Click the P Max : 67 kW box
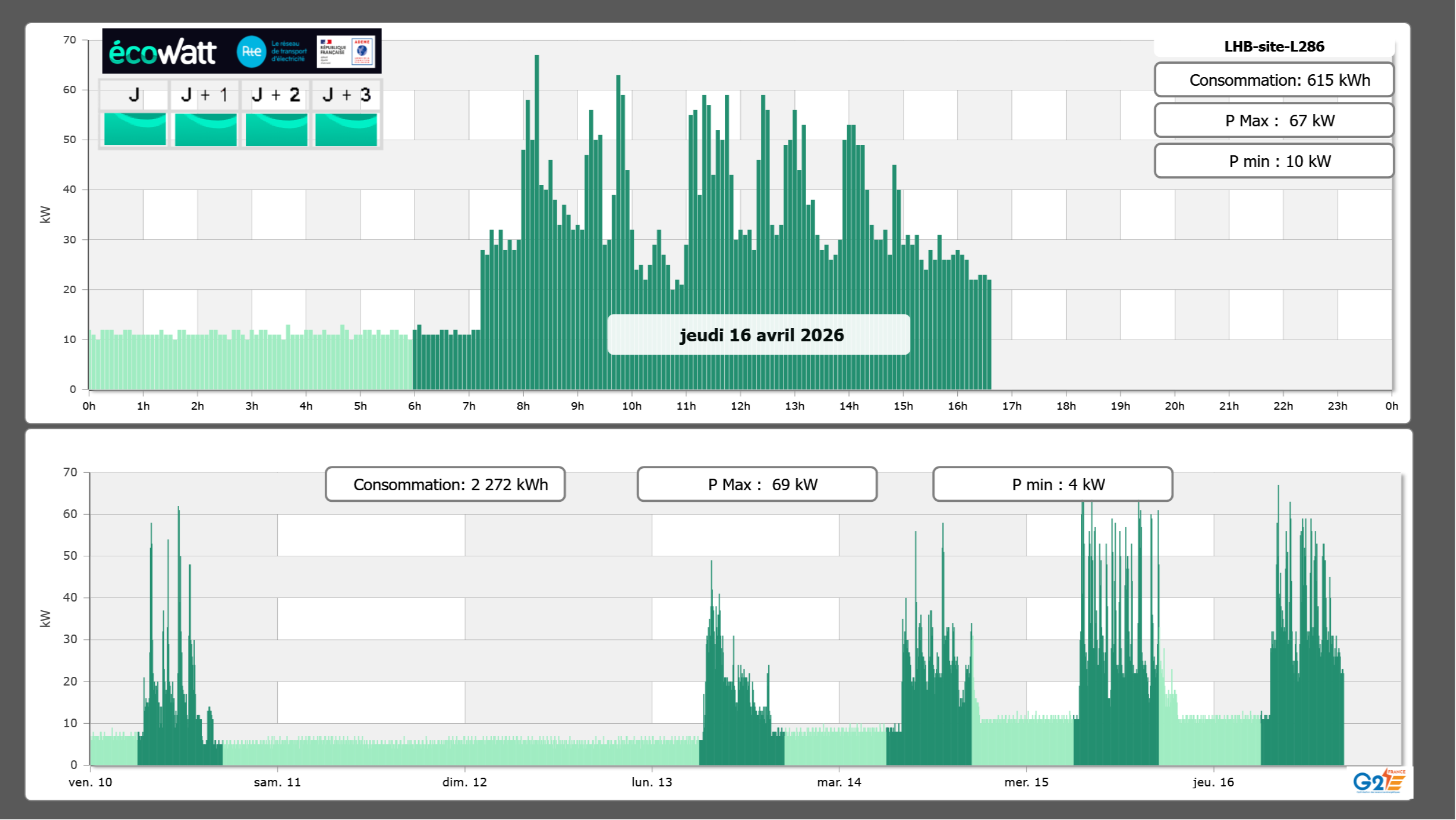Screen dimensions: 1456x820 click(1273, 121)
